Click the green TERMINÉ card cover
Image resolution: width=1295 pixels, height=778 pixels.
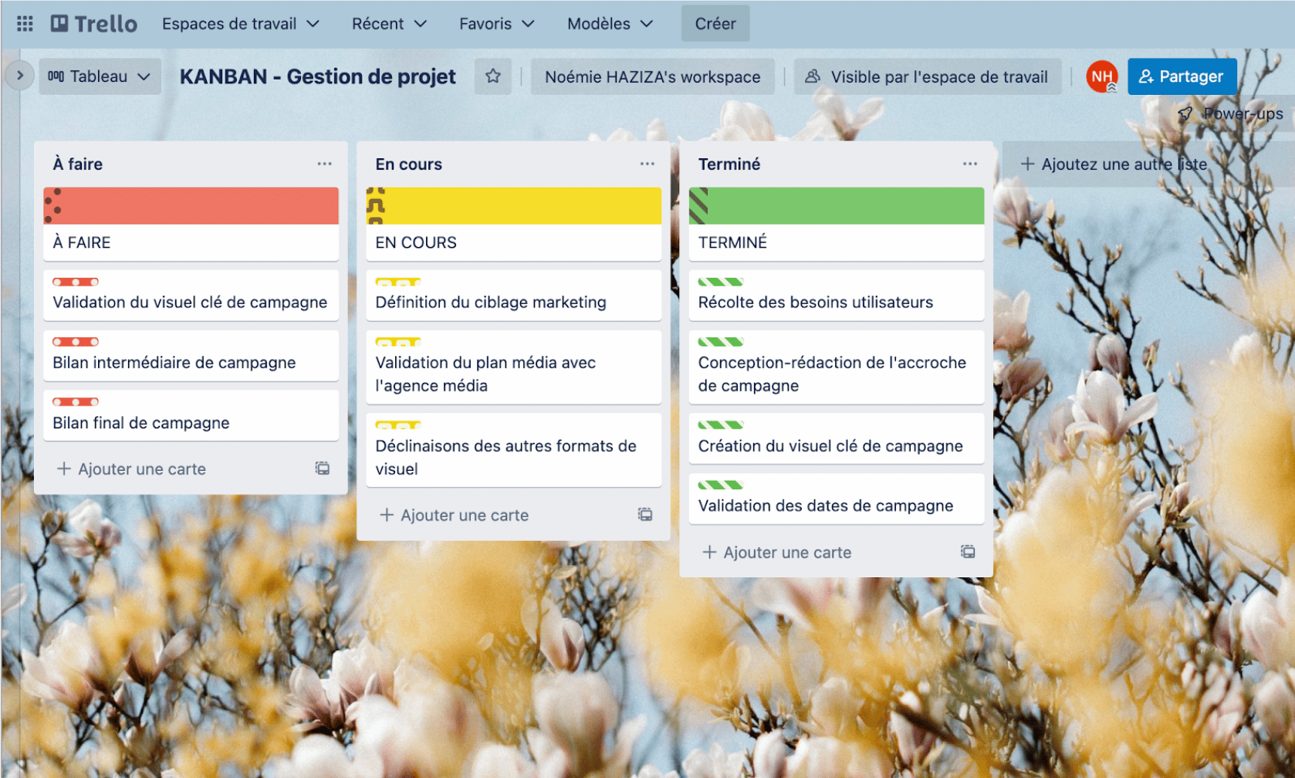click(836, 206)
